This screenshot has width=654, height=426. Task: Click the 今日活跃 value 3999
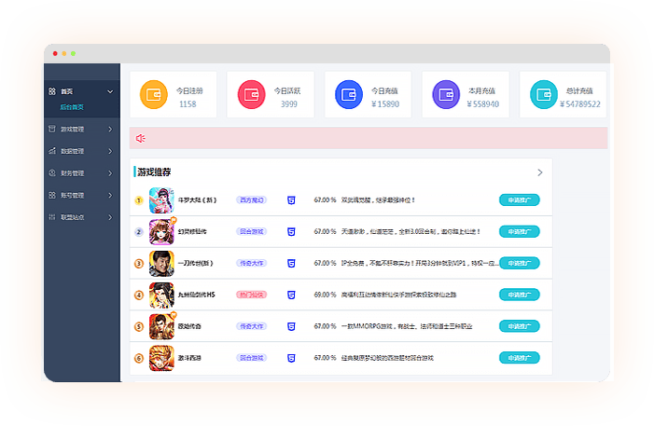(289, 104)
